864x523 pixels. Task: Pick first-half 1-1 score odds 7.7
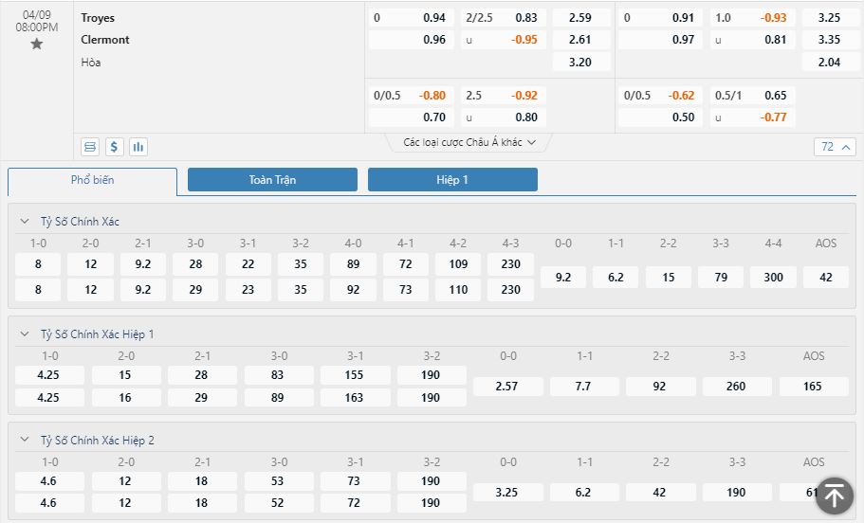coord(583,387)
